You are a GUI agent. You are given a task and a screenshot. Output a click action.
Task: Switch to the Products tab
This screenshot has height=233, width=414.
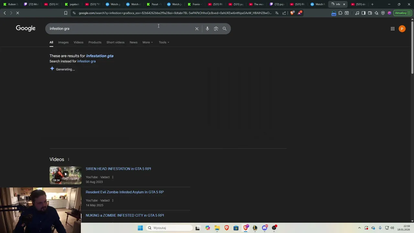click(x=95, y=42)
